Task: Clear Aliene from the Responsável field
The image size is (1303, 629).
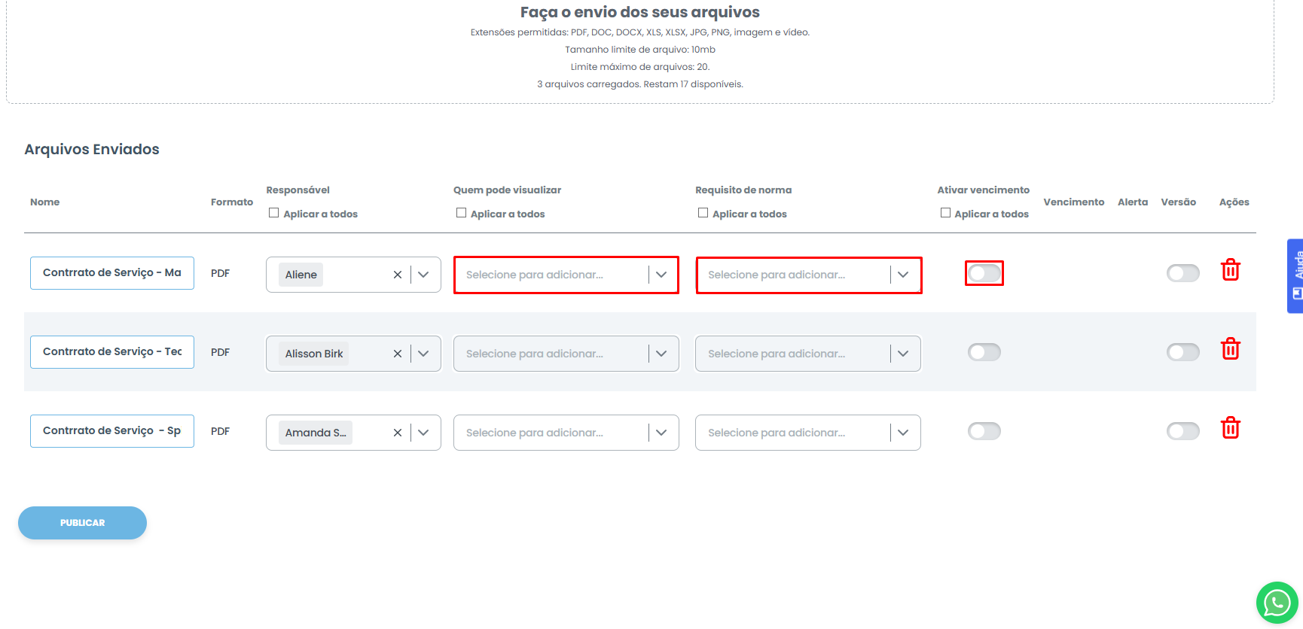Action: pyautogui.click(x=397, y=275)
